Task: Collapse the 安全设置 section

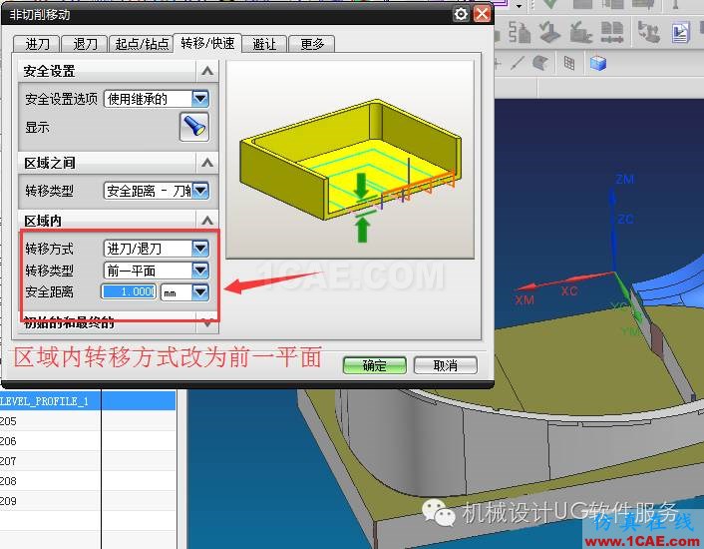Action: [x=207, y=71]
